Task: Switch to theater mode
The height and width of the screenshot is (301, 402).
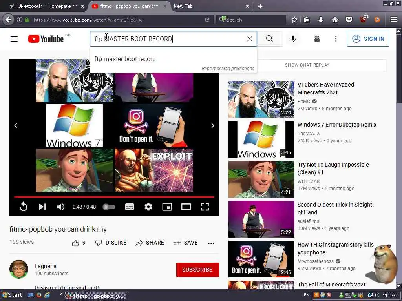Action: (x=186, y=207)
